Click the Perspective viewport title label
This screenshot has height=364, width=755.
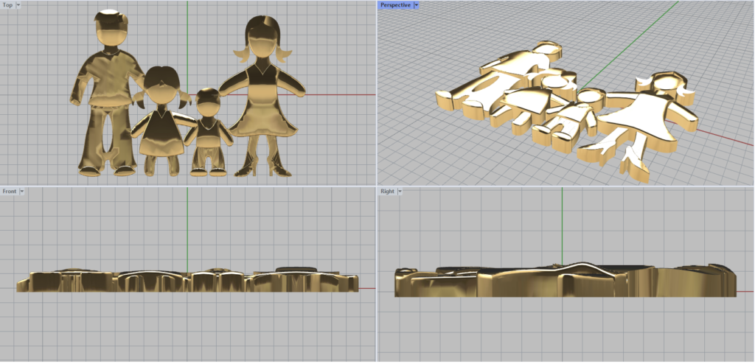click(x=395, y=5)
